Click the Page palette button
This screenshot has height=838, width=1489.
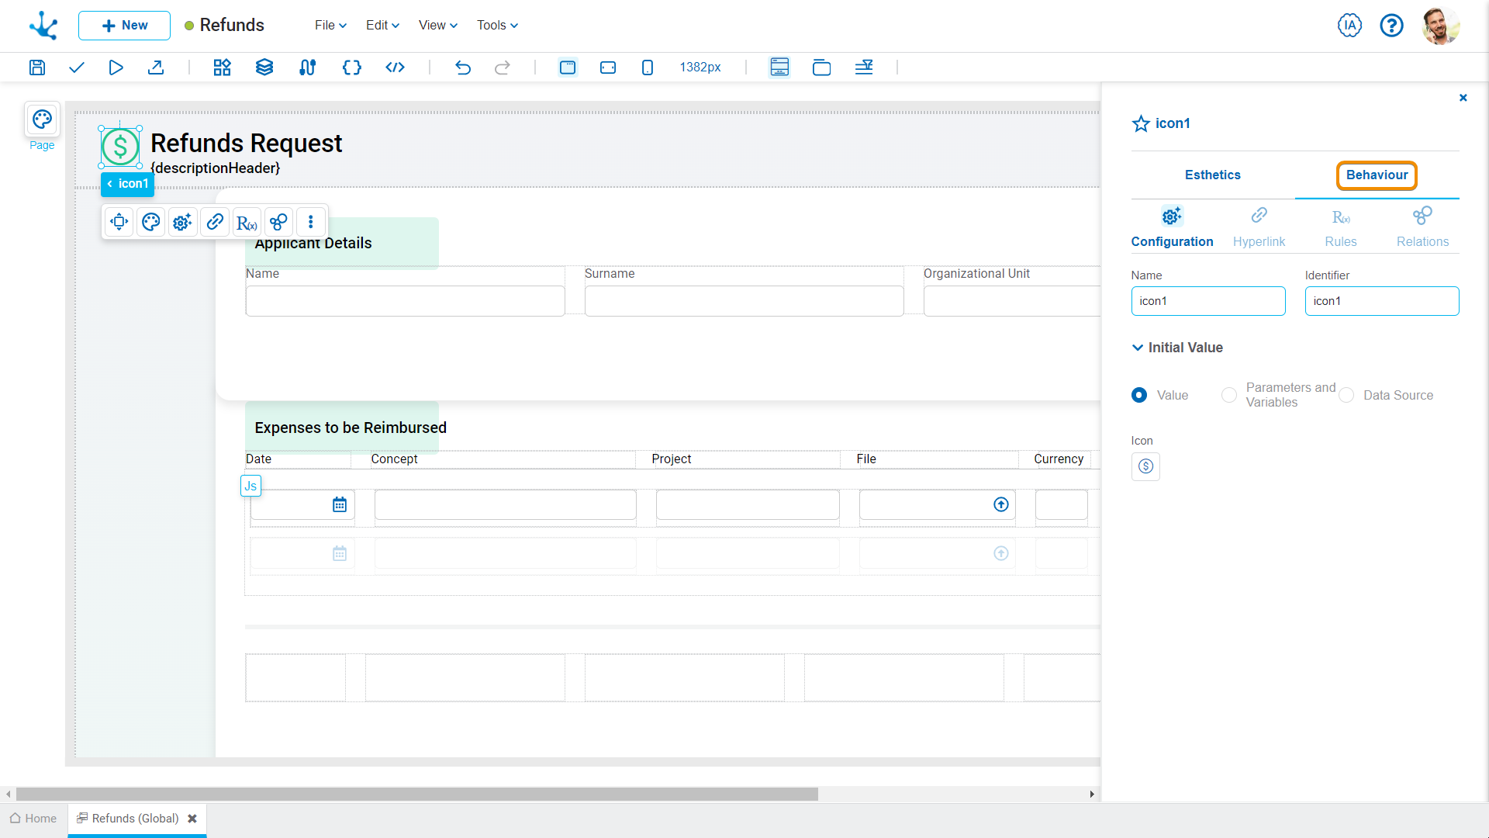[42, 120]
